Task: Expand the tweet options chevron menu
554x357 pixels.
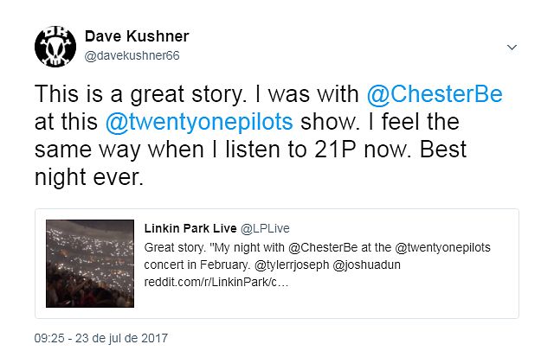Action: point(512,47)
